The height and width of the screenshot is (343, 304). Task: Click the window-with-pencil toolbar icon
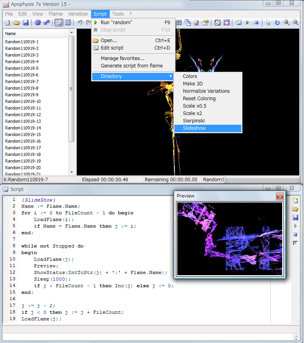coord(205,23)
